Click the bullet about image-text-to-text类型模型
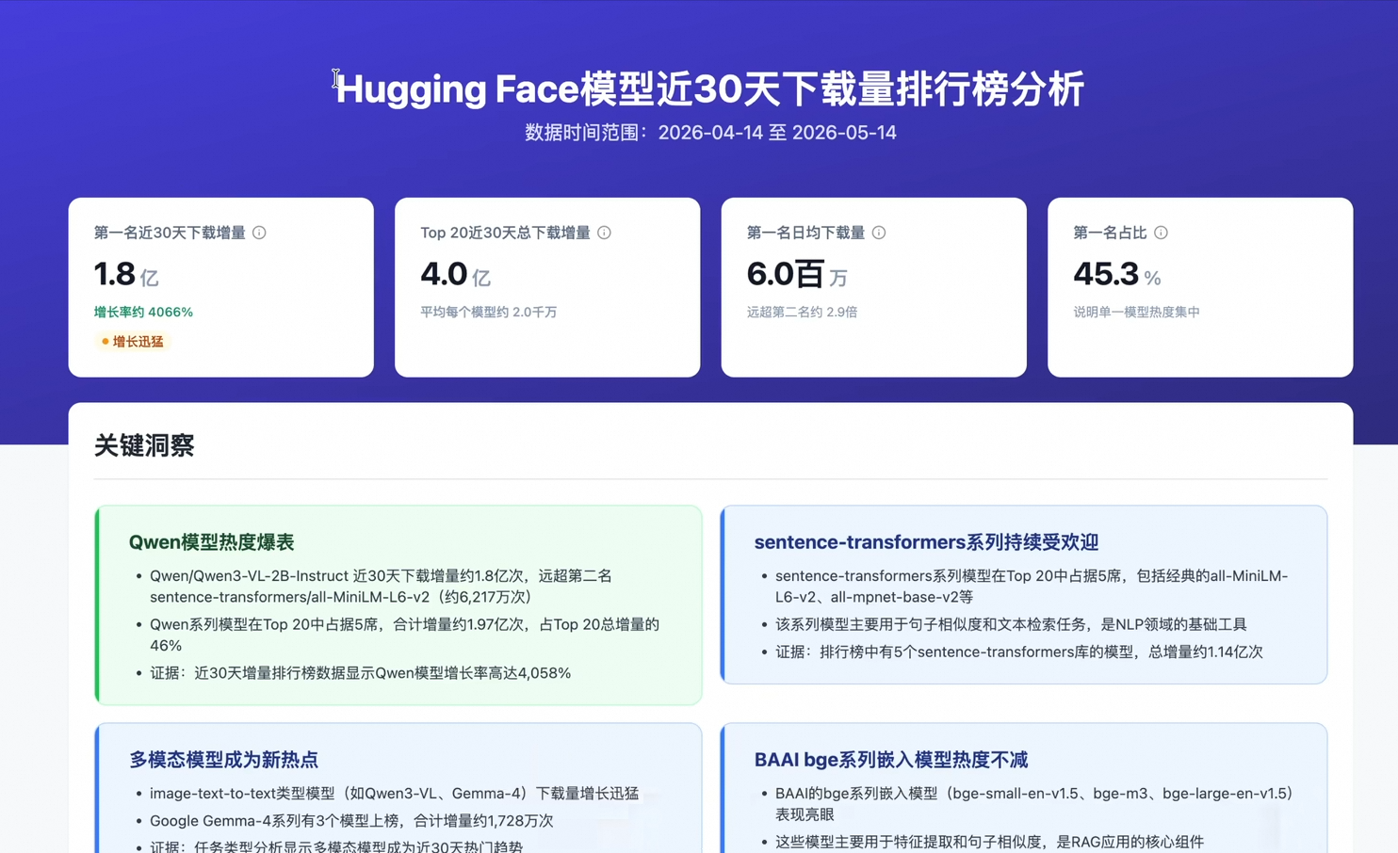 (394, 794)
